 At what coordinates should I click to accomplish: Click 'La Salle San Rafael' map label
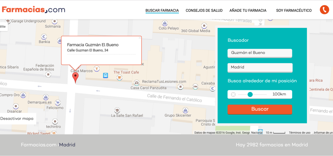click(x=127, y=116)
